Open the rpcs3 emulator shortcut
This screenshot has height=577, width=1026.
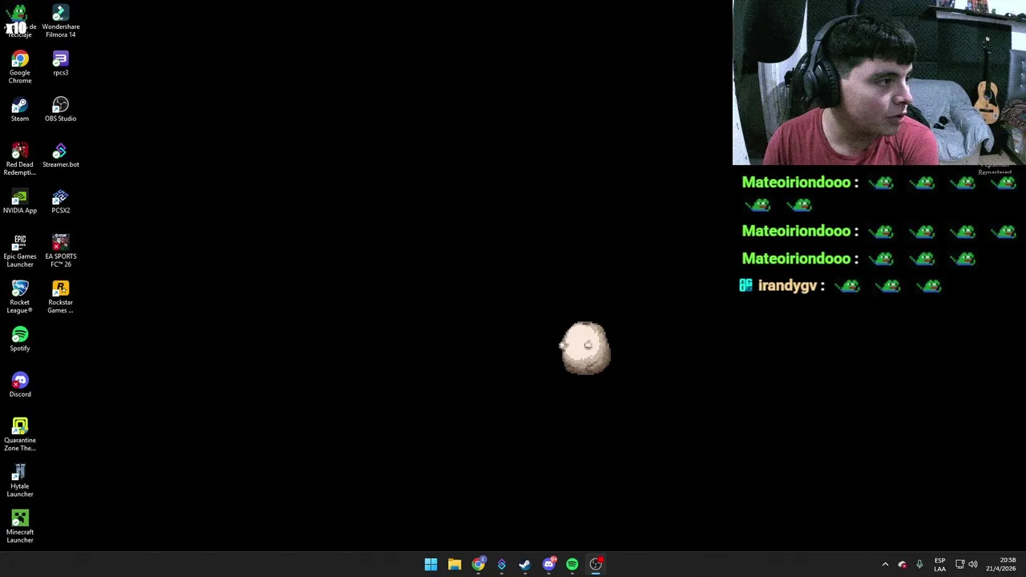(x=60, y=64)
